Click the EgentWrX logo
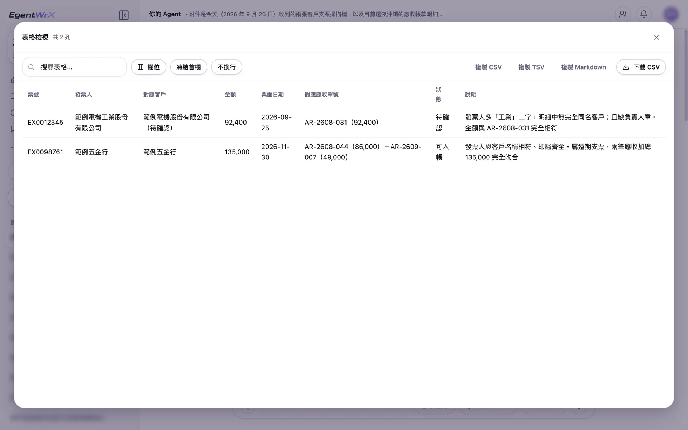Screen dimensions: 688x430 click(32, 15)
